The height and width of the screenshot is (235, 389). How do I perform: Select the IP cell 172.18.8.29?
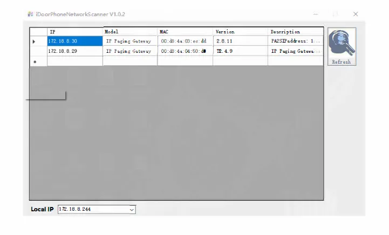(x=74, y=51)
